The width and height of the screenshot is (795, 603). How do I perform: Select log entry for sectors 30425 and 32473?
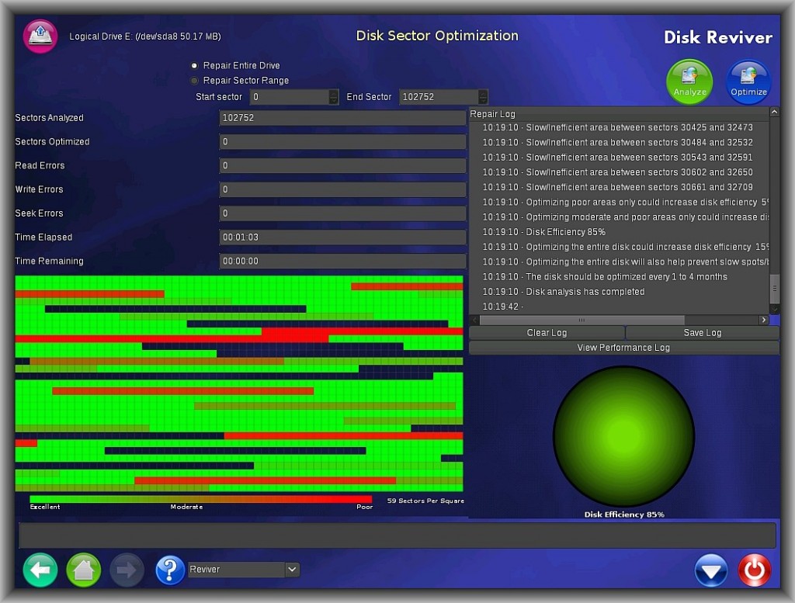pyautogui.click(x=617, y=128)
